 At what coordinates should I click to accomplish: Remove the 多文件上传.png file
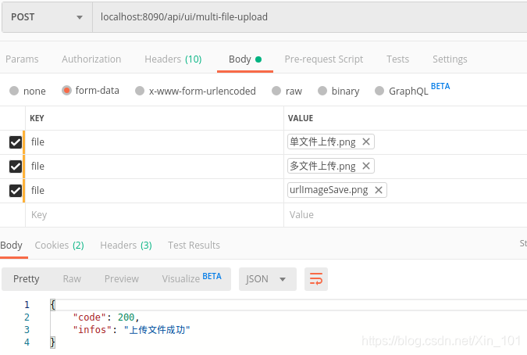(366, 166)
